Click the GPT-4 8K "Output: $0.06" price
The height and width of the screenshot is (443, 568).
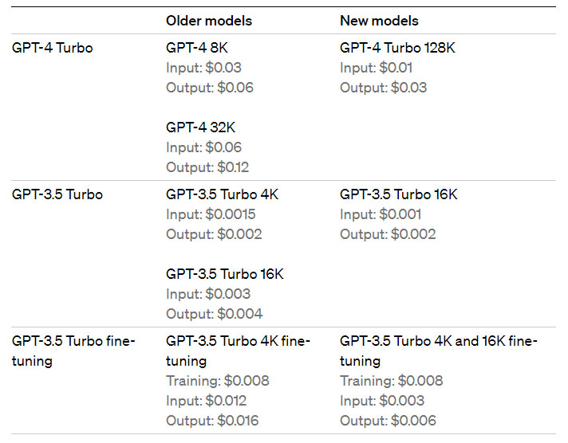pos(209,88)
